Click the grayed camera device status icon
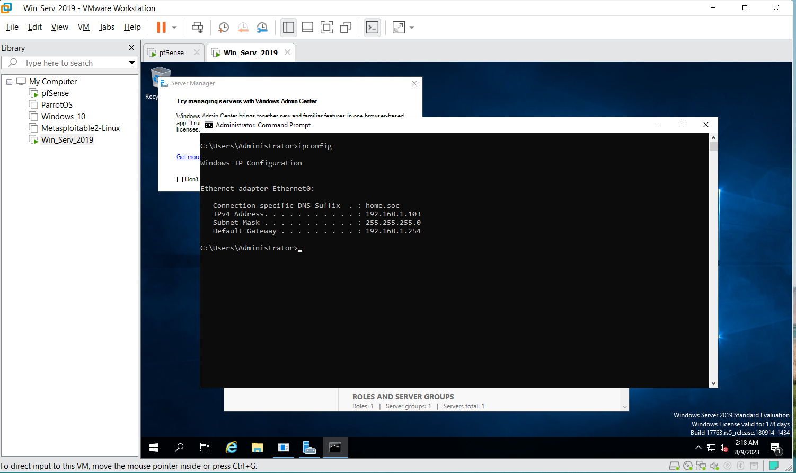Screen dimensions: 796x473 pyautogui.click(x=728, y=466)
